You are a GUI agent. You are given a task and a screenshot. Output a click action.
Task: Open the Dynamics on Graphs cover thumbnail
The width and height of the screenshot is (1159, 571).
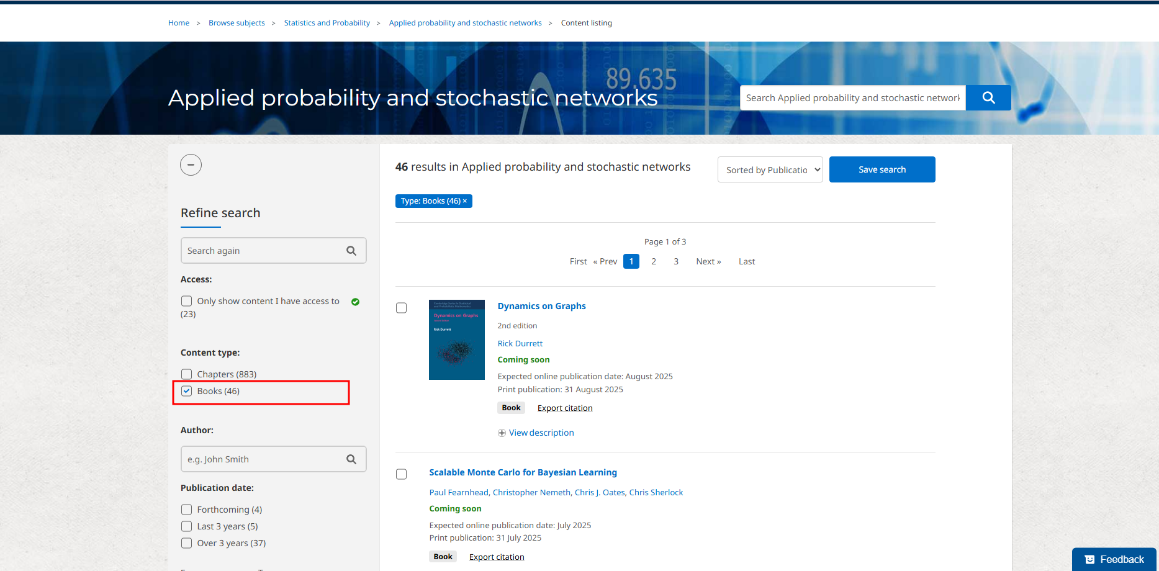(456, 339)
